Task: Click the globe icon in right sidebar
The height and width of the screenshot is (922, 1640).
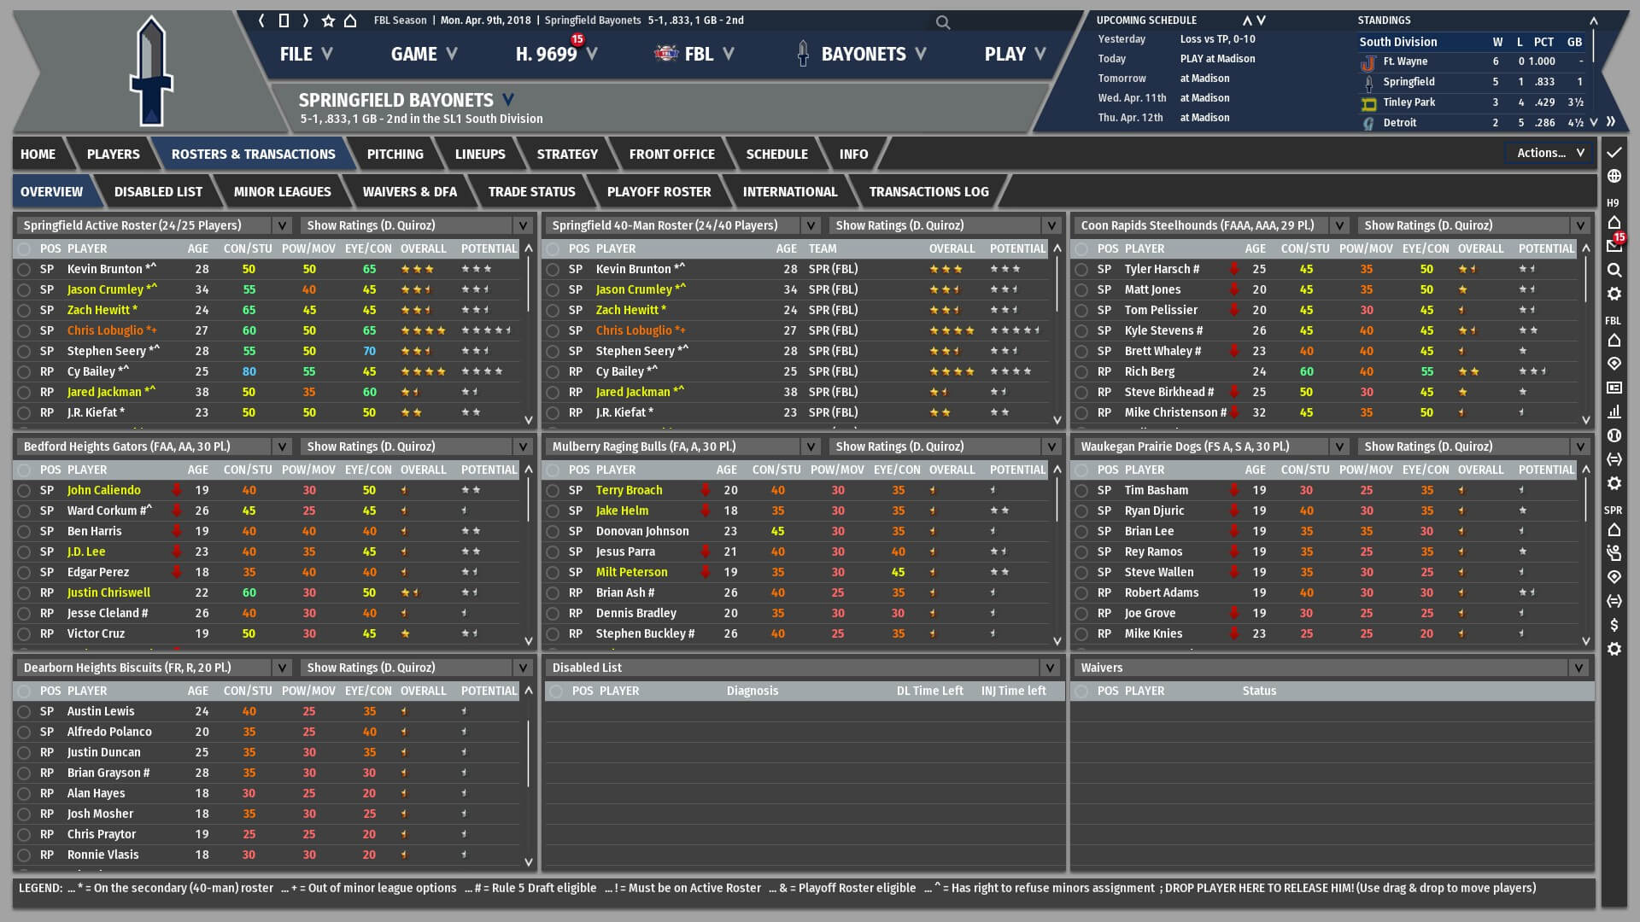Action: pyautogui.click(x=1614, y=177)
